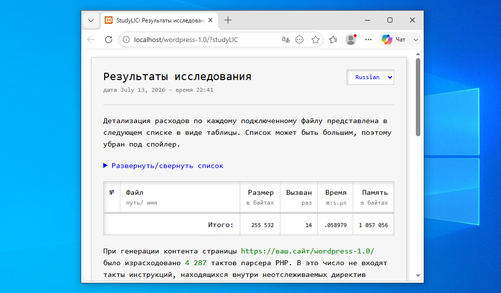View site information icon

click(126, 40)
